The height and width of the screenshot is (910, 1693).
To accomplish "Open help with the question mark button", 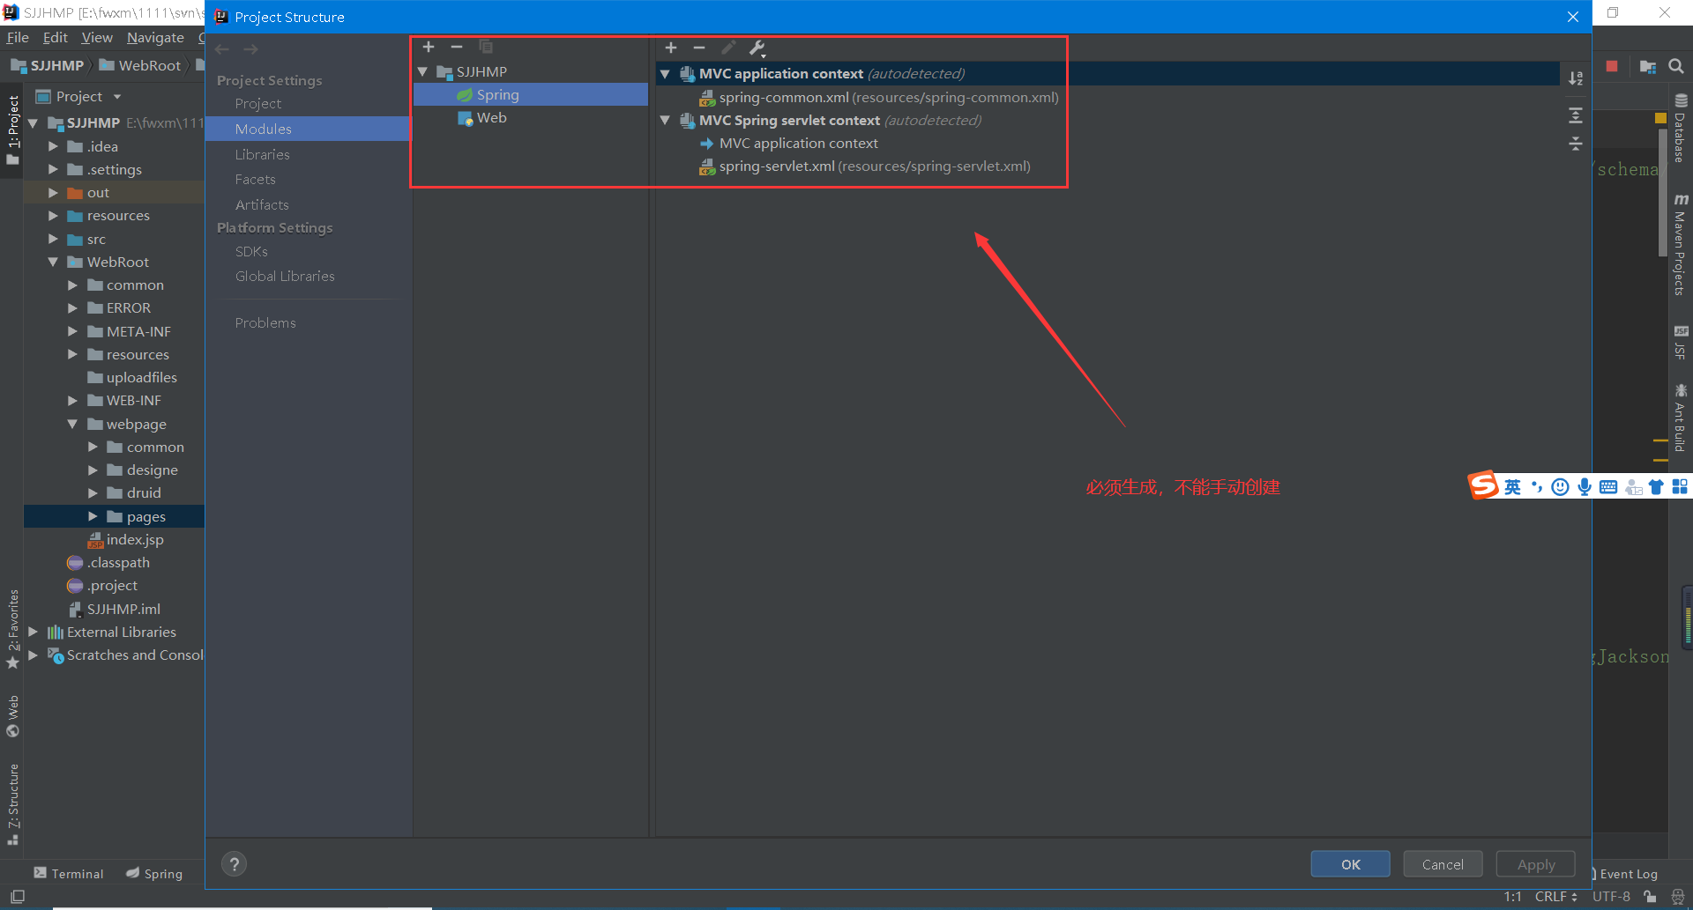I will tap(235, 864).
